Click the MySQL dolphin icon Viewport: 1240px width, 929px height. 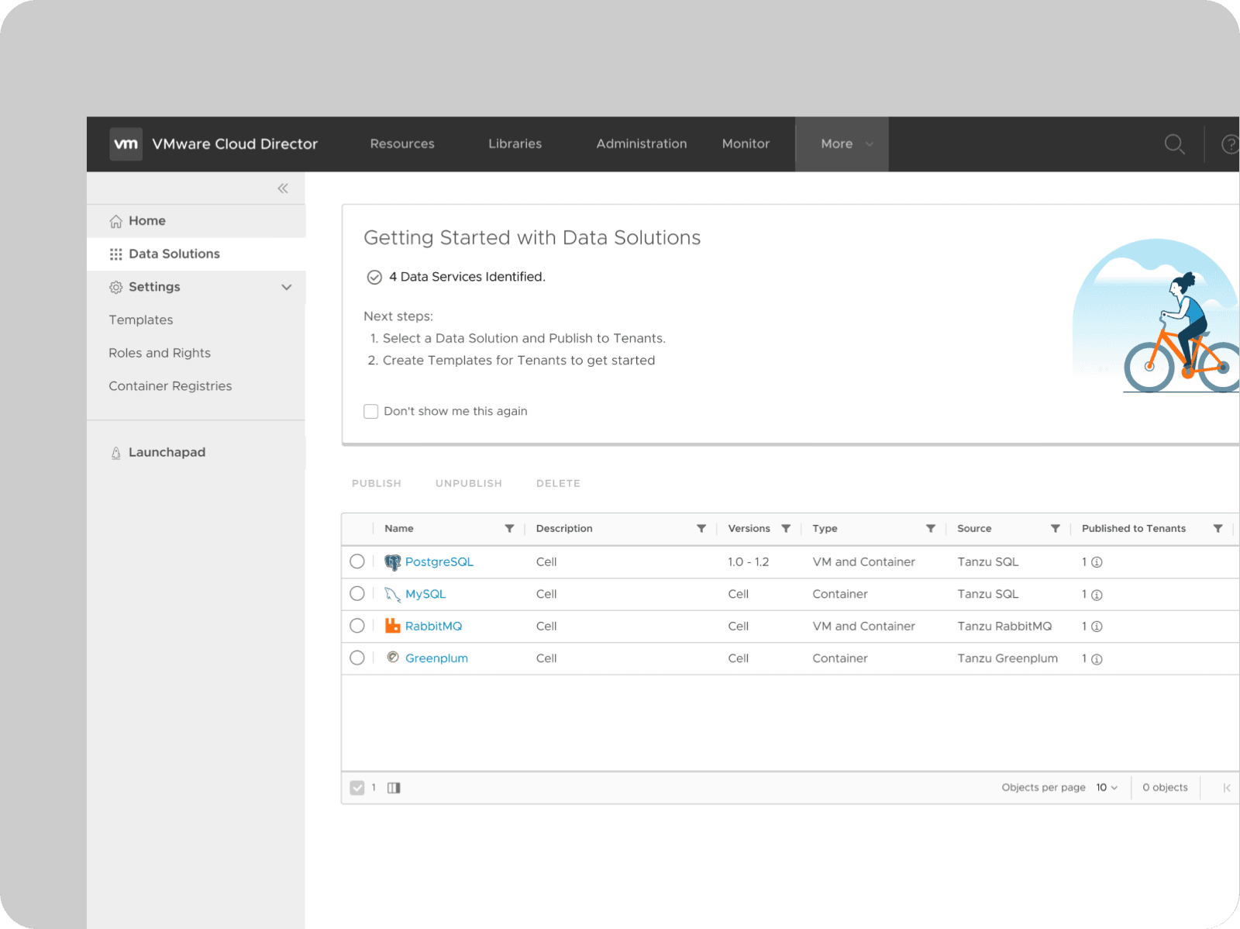(x=393, y=595)
